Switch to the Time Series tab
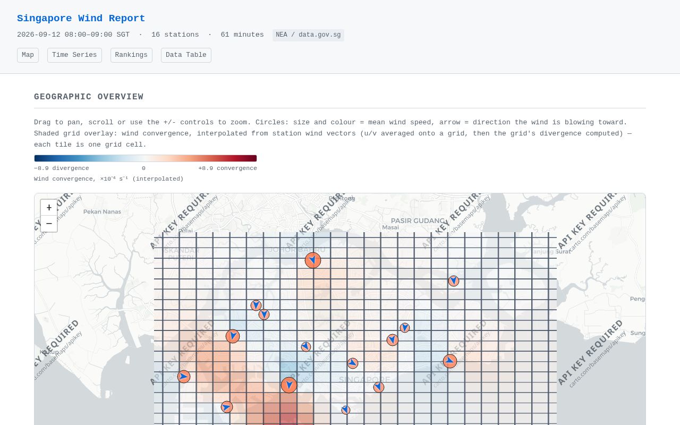Viewport: 680px width, 425px height. (74, 55)
